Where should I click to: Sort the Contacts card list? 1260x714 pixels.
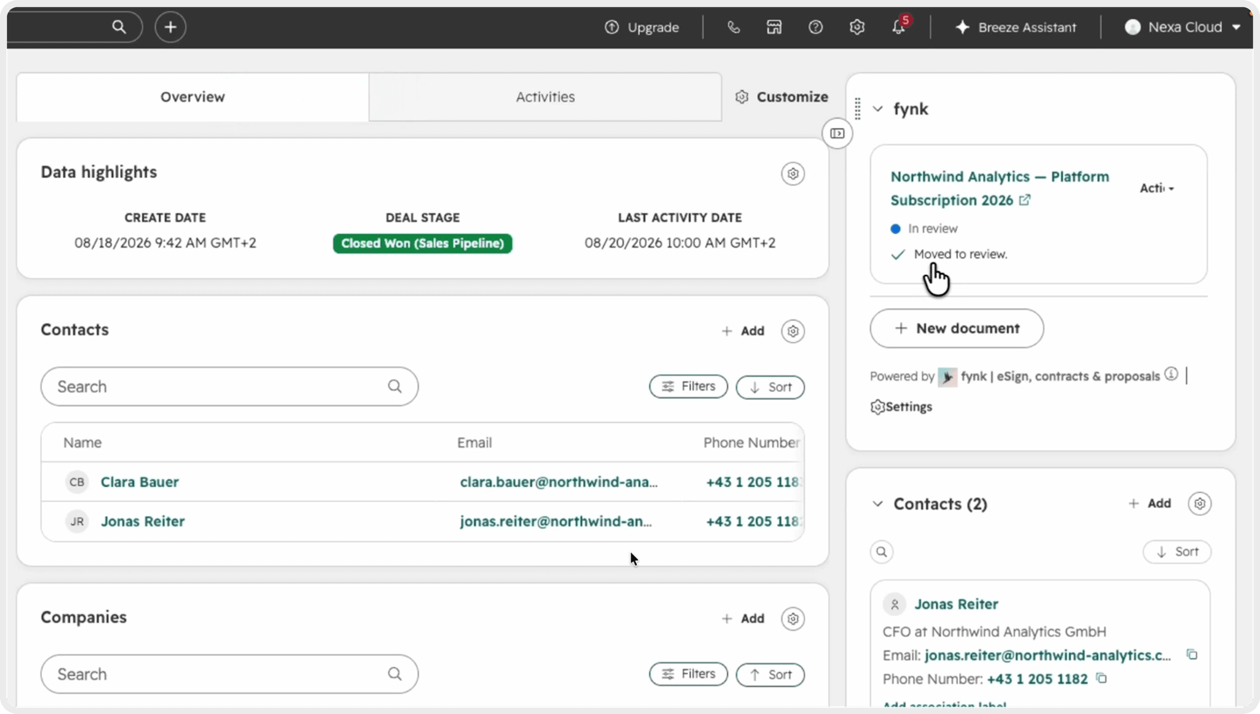(770, 387)
